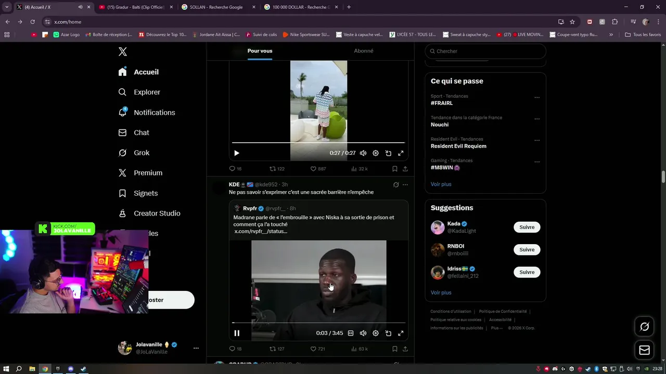Screen dimensions: 666x374
Task: Open Nouchi trend options menu
Action: tap(537, 119)
